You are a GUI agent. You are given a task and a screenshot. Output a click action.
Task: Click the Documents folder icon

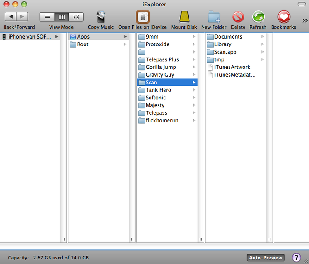[210, 37]
